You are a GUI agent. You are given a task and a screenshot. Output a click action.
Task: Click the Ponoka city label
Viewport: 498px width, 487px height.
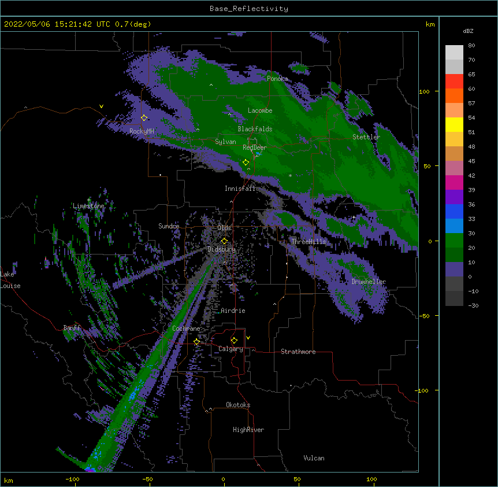277,79
